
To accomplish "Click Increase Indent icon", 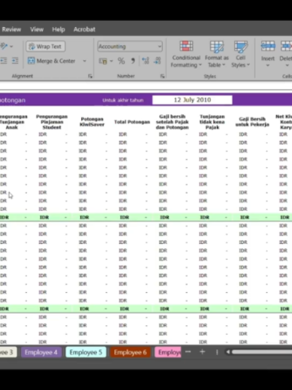I will pyautogui.click(x=15, y=61).
